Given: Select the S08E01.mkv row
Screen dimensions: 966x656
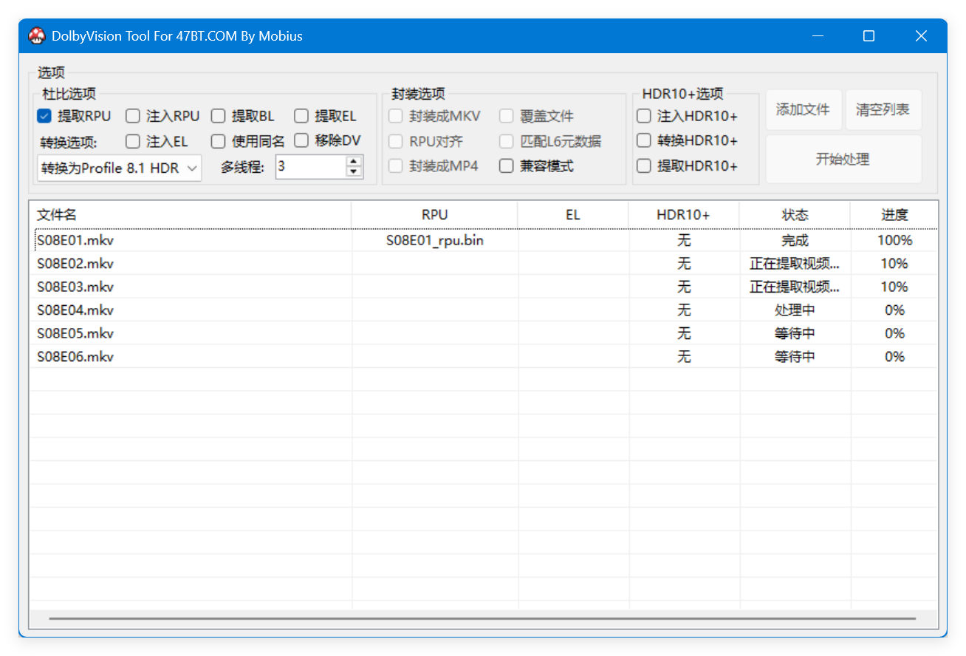Looking at the screenshot, I should pos(75,240).
